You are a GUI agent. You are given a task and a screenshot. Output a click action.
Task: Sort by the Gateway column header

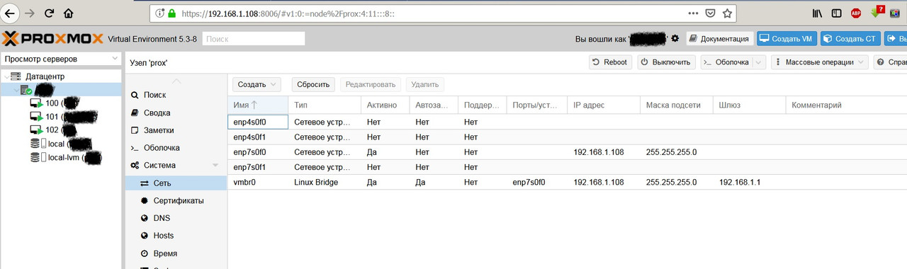[x=748, y=105]
